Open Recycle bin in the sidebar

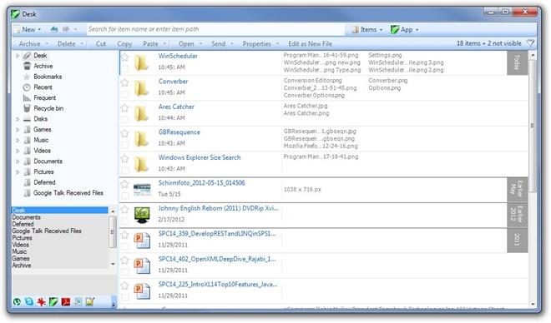[48, 108]
